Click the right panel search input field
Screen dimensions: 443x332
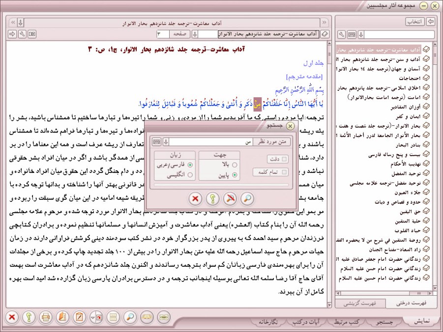click(399, 34)
